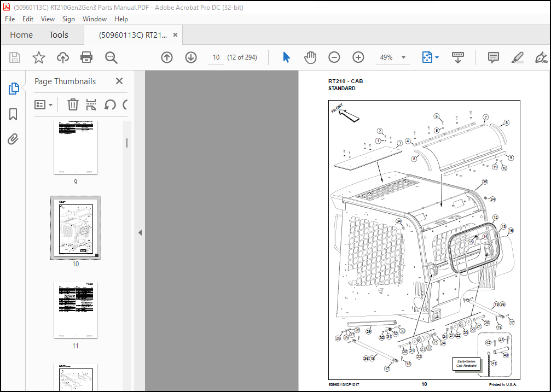Rotate page counterclockwise icon
This screenshot has width=551, height=392.
(110, 104)
